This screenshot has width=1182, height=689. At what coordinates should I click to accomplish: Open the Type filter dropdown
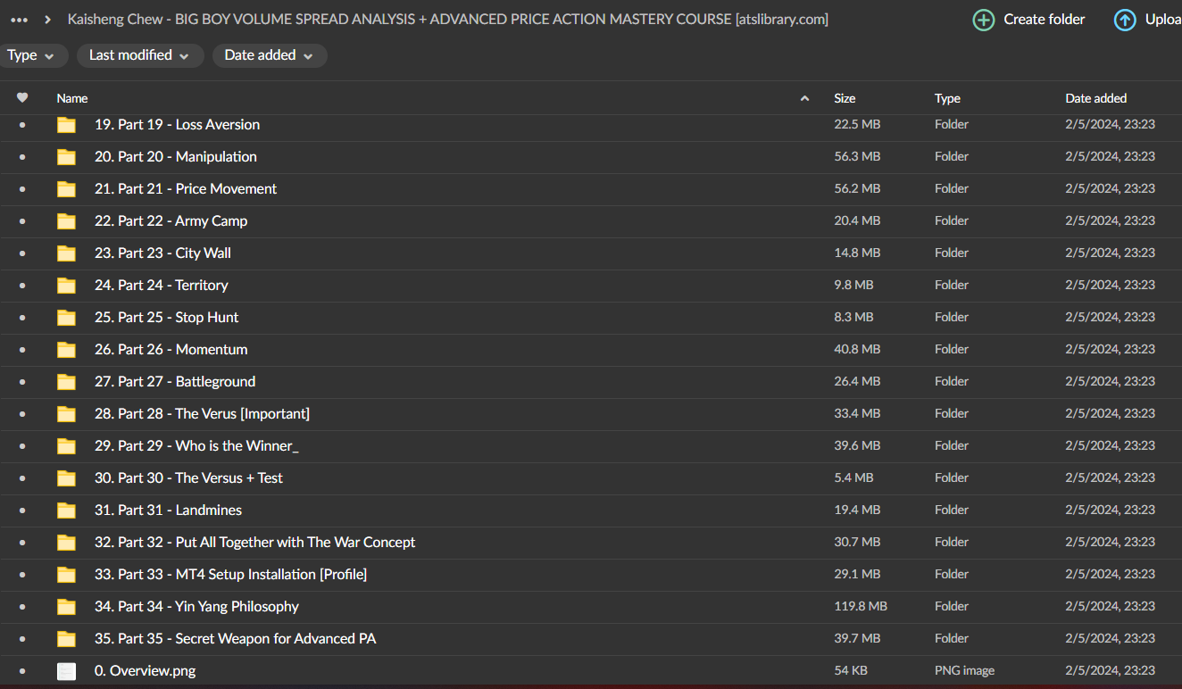pyautogui.click(x=31, y=55)
